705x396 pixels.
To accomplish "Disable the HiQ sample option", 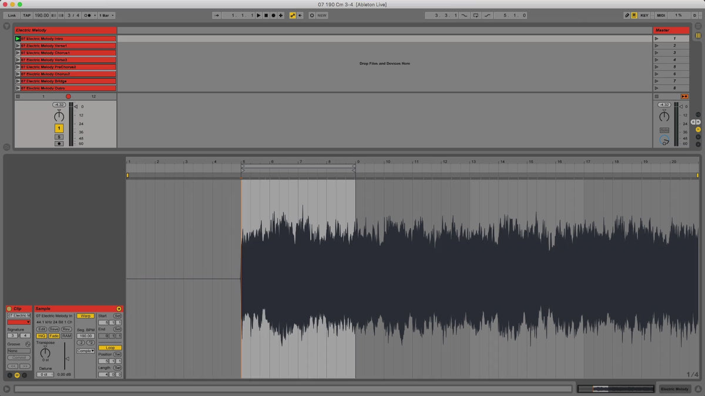I will click(42, 336).
